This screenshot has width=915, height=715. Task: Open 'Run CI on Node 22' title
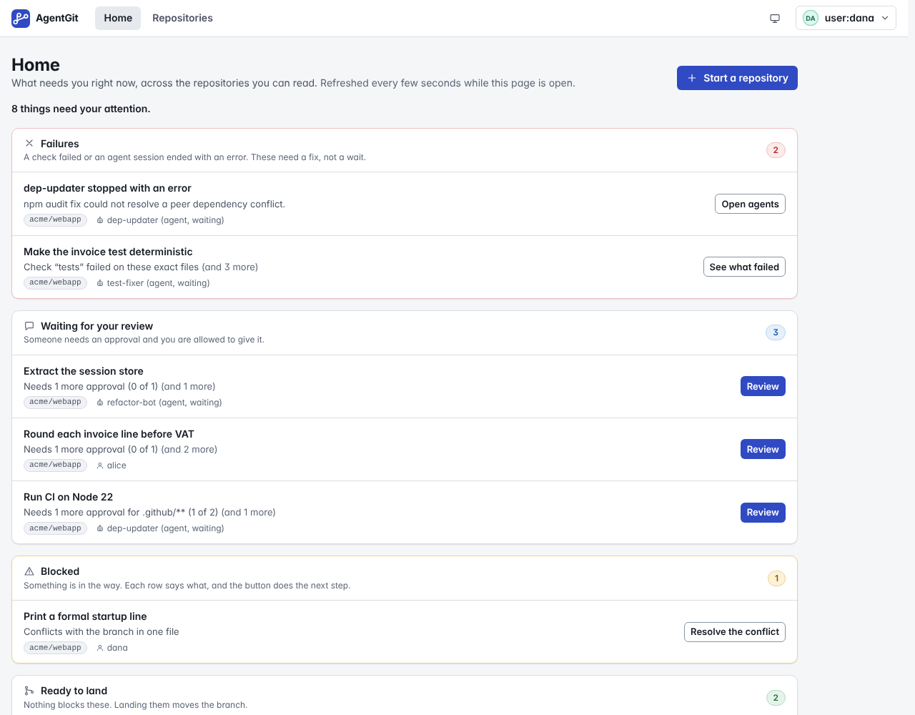coord(68,497)
